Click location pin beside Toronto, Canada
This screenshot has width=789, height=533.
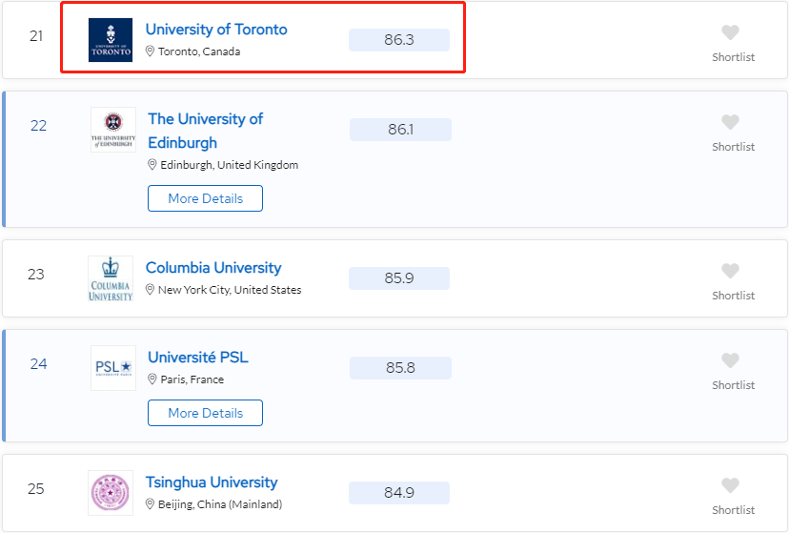coord(151,51)
